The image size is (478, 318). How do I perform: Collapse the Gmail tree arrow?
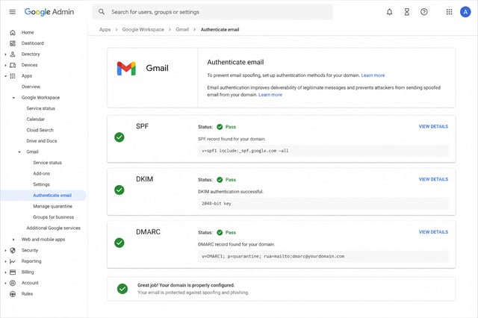[19, 152]
